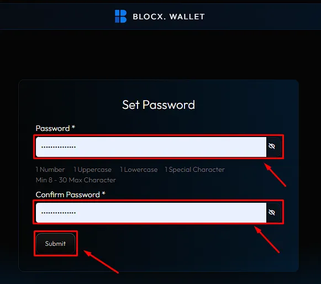Click the Min 8 - 30 Max Character hint
Screen dimensions: 321x284
point(76,180)
